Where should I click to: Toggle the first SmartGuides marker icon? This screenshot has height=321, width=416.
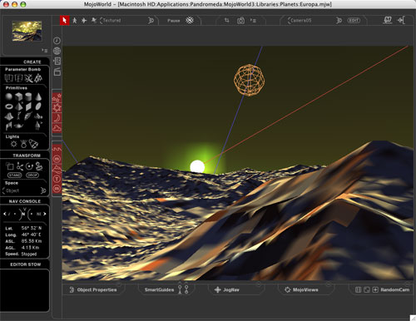[x=180, y=289]
